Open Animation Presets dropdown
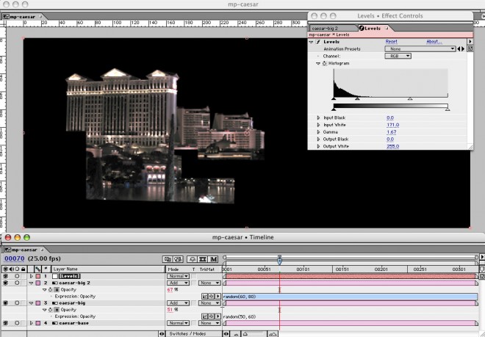Viewport: 485px width, 337px height. (422, 48)
